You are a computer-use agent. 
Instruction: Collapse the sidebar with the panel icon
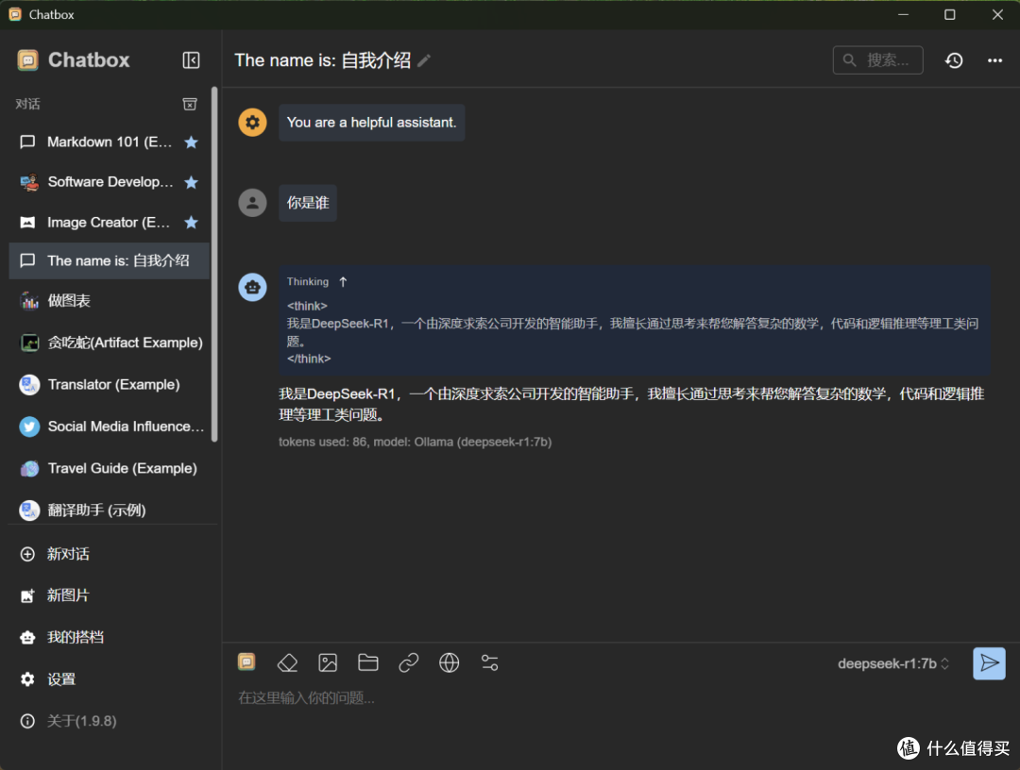click(x=191, y=59)
